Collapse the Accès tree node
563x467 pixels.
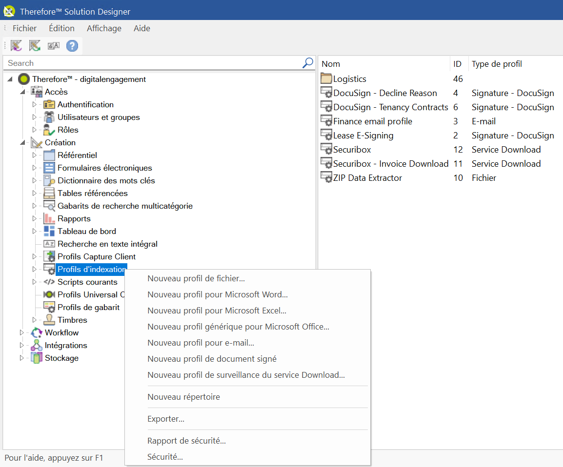coord(22,92)
